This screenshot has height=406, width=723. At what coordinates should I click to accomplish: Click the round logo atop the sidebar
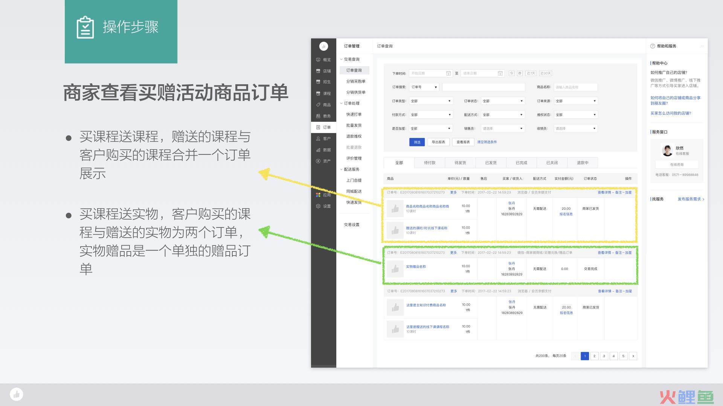pyautogui.click(x=323, y=46)
